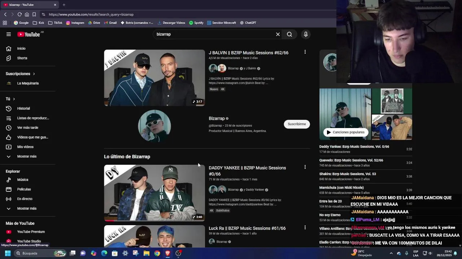Image resolution: width=462 pixels, height=259 pixels.
Task: Click Luck Ra || BZRP Music Sessions #61/66 title
Action: pos(247,228)
